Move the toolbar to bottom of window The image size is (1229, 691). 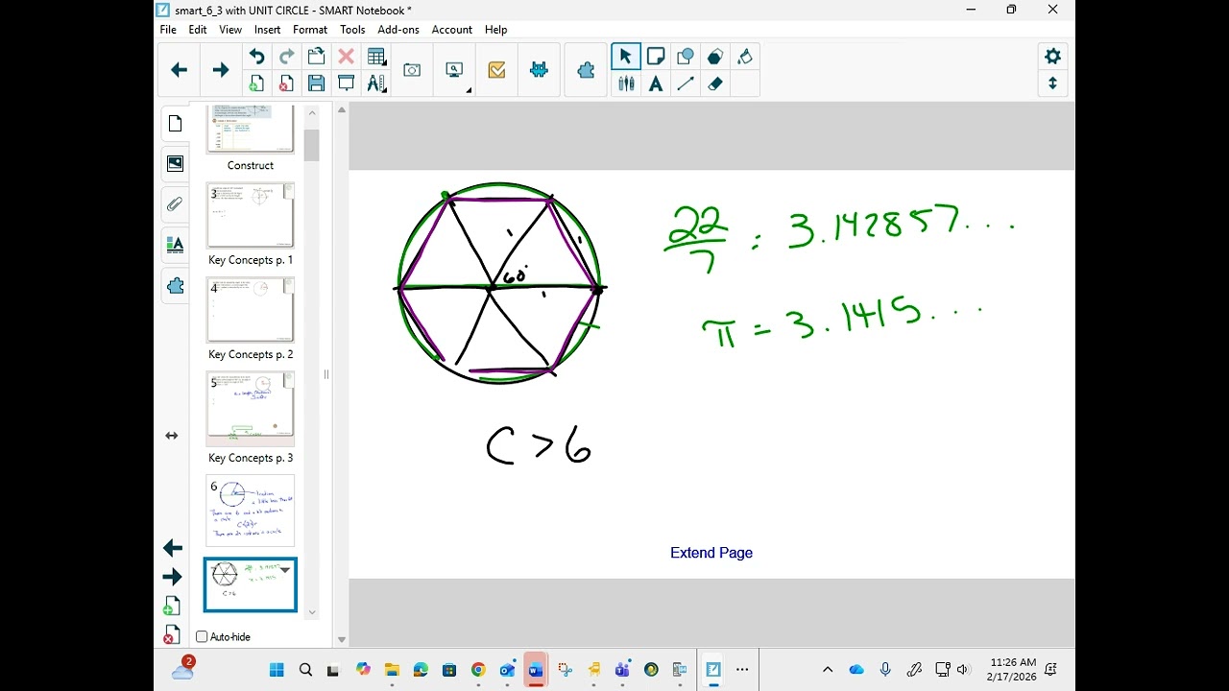[1052, 83]
